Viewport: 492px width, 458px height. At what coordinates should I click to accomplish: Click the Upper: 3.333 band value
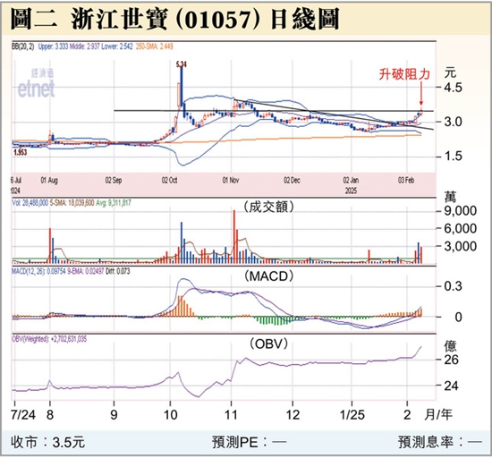tap(53, 47)
